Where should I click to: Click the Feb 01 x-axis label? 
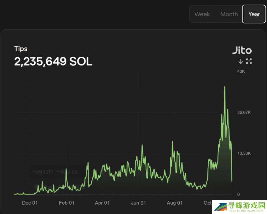(66, 203)
